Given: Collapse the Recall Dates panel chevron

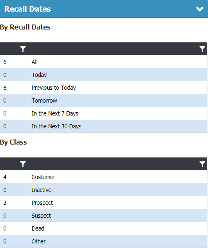Looking at the screenshot, I should [200, 9].
